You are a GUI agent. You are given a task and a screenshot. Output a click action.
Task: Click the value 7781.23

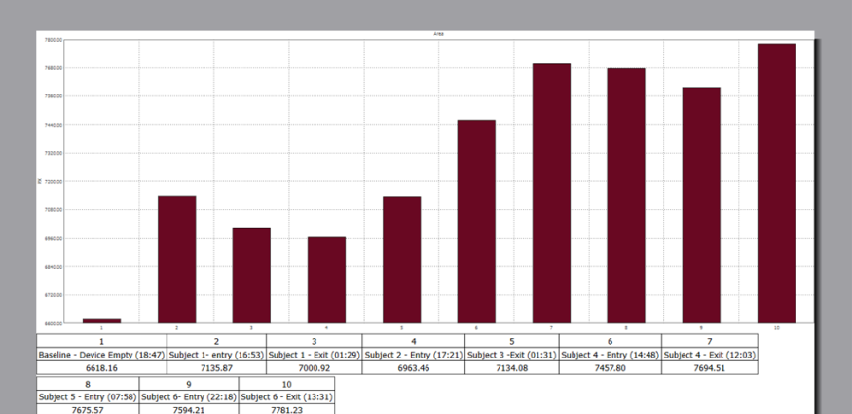tap(286, 410)
